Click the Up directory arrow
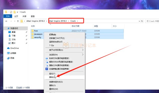The image size is (159, 93). tap(18, 21)
